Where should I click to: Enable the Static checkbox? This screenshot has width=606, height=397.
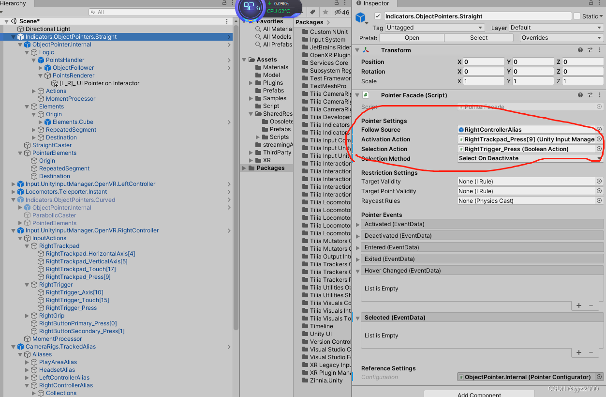point(577,16)
